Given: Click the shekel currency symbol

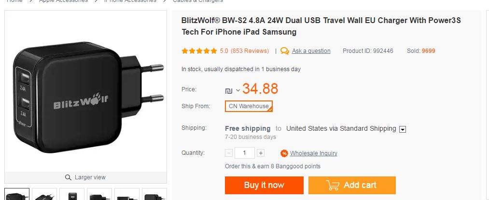Looking at the screenshot, I should pos(229,90).
